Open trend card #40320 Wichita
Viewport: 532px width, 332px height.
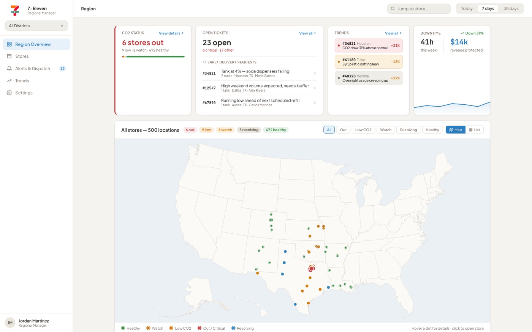coord(369,78)
